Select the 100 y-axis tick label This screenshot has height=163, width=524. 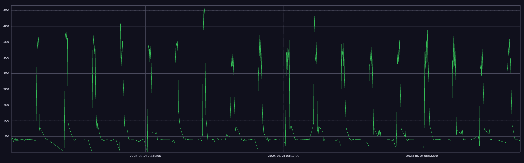[6, 121]
